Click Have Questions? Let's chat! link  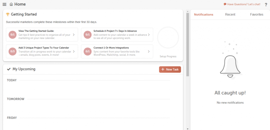point(244,4)
